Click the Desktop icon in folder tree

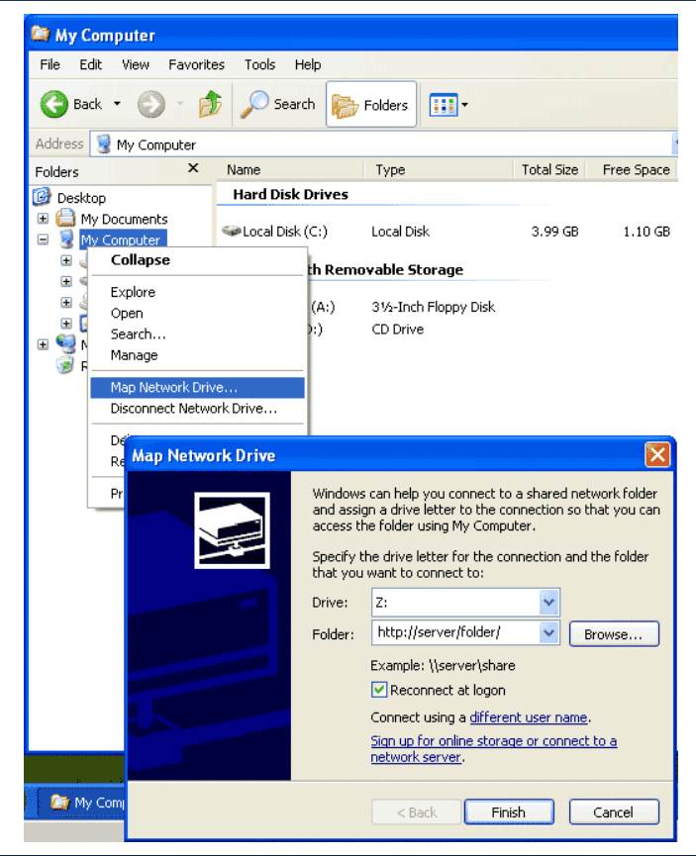pyautogui.click(x=42, y=197)
